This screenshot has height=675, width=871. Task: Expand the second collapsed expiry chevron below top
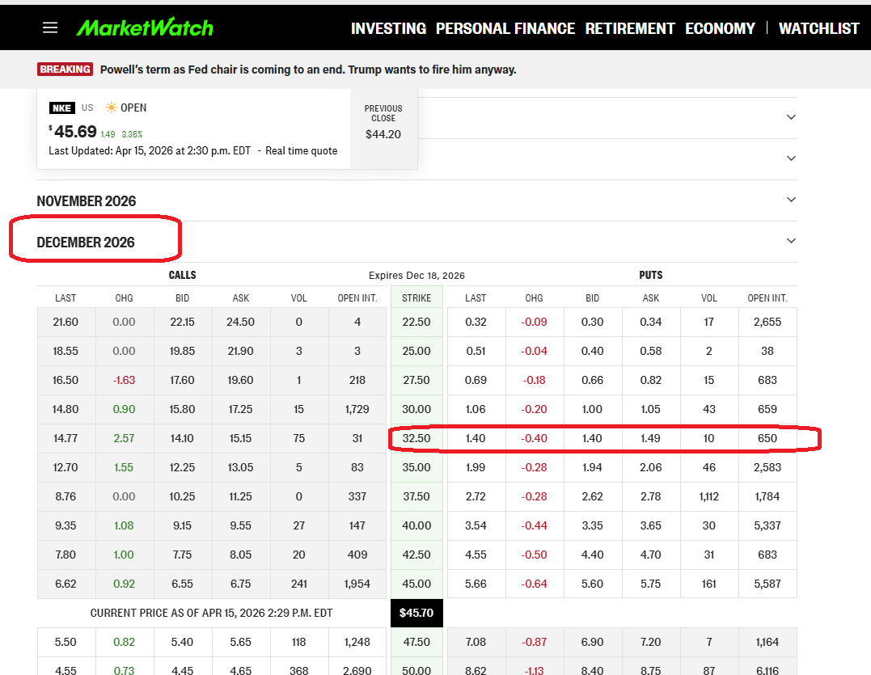pos(792,158)
